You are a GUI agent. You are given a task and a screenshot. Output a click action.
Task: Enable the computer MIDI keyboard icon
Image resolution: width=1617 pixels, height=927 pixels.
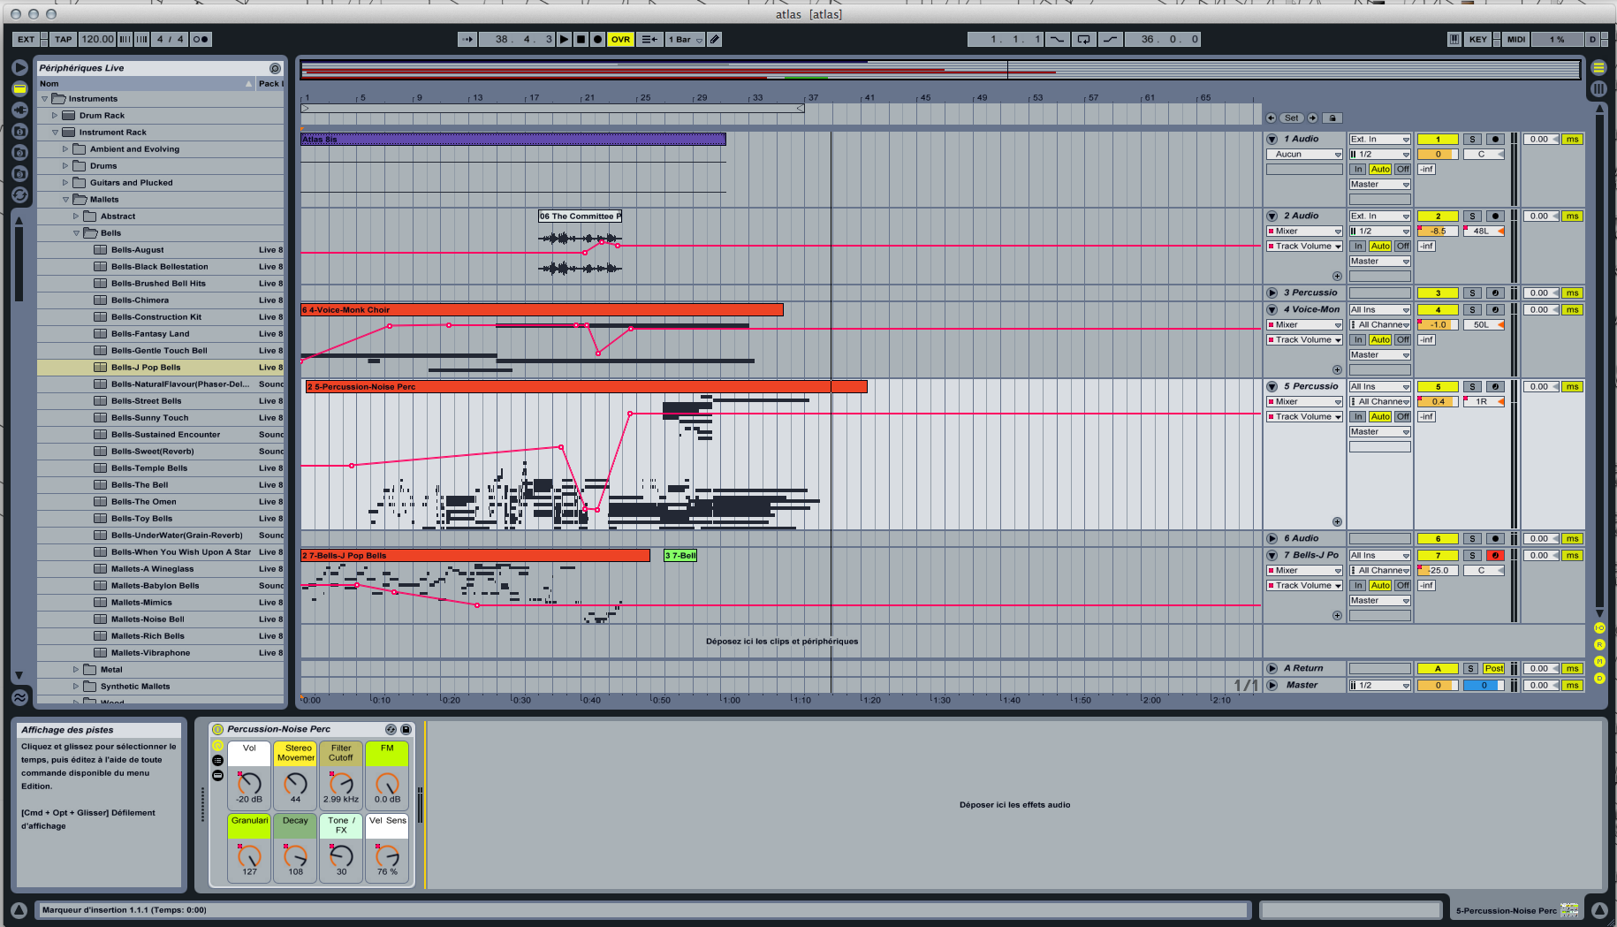click(1454, 39)
